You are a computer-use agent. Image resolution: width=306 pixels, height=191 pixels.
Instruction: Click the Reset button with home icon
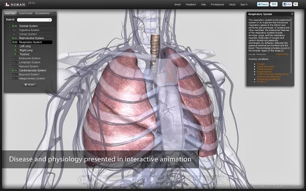30,85
